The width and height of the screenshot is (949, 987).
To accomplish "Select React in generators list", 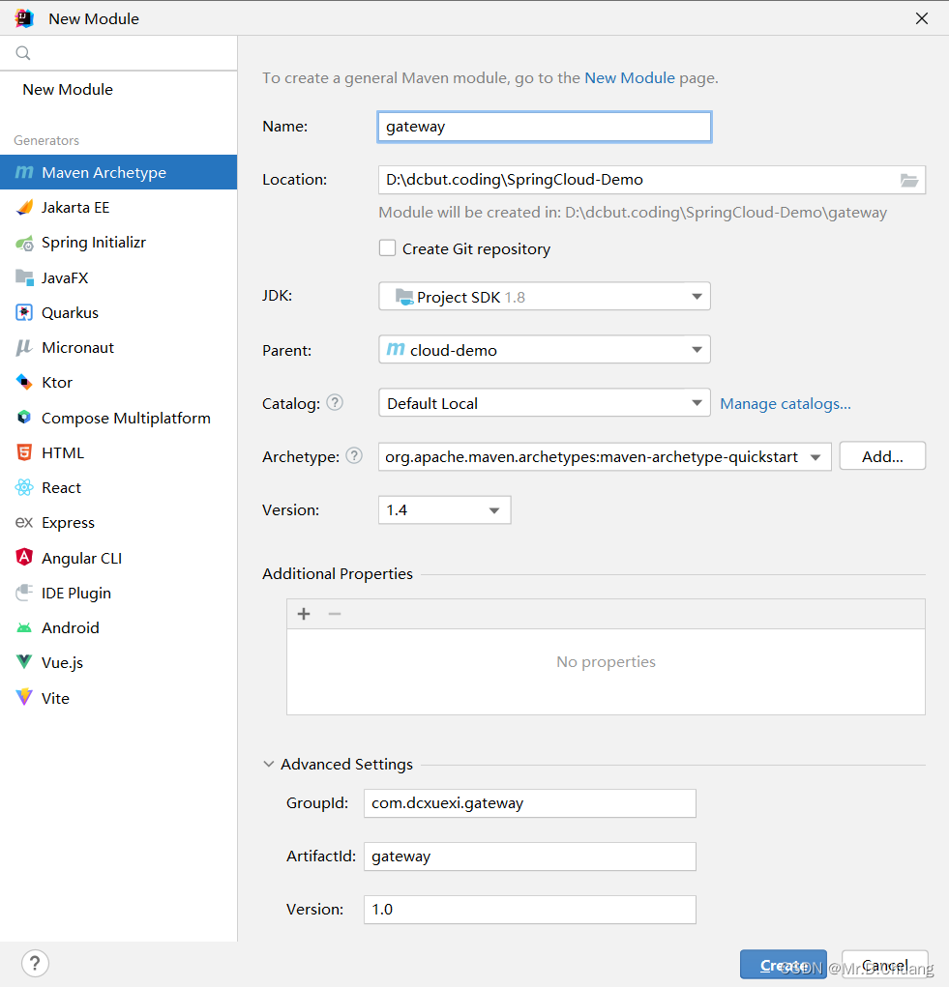I will pos(118,487).
